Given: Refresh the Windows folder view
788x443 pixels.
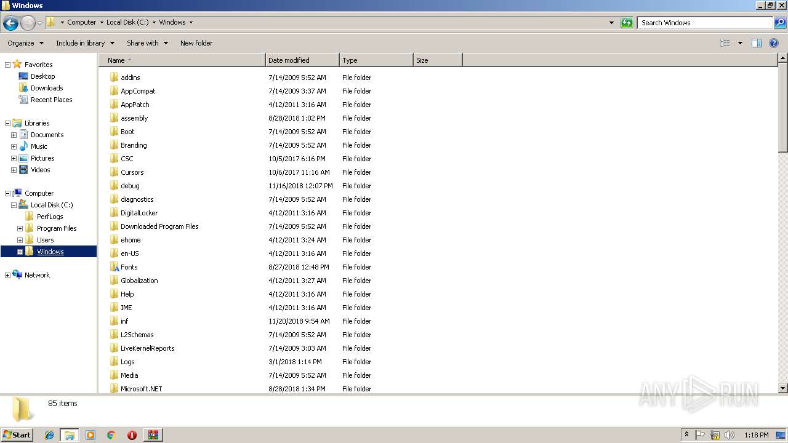Looking at the screenshot, I should click(627, 23).
